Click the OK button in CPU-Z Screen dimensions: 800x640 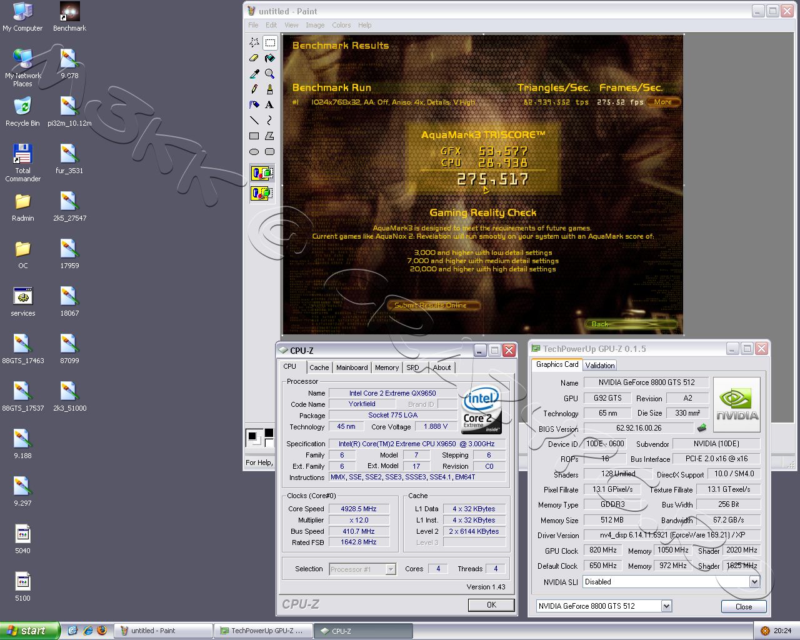[491, 605]
